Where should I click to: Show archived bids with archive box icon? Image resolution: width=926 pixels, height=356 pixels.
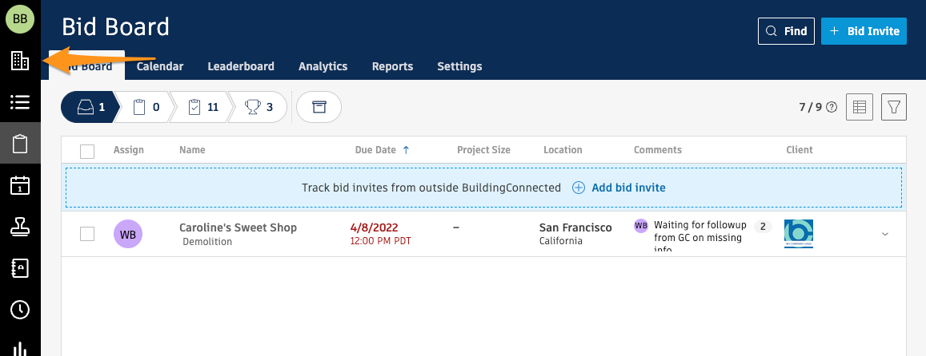(x=319, y=107)
